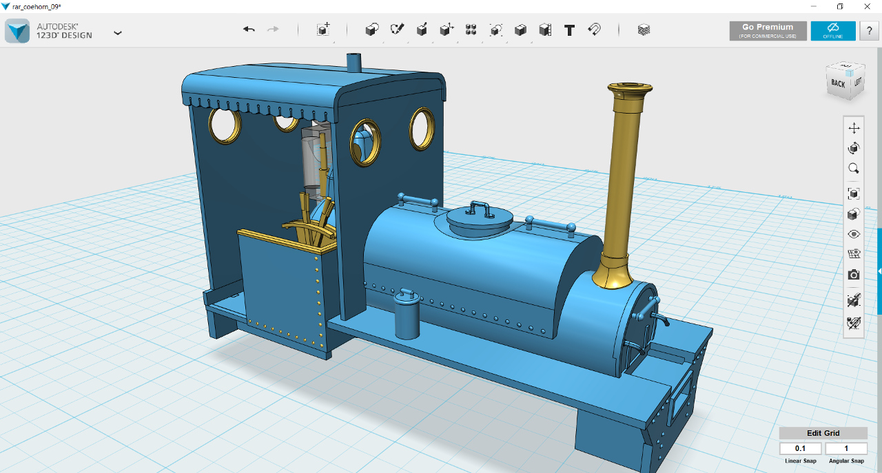The width and height of the screenshot is (882, 473).
Task: Select the Text tool
Action: 569,30
